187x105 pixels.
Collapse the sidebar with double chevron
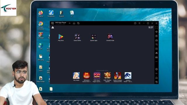point(157,23)
